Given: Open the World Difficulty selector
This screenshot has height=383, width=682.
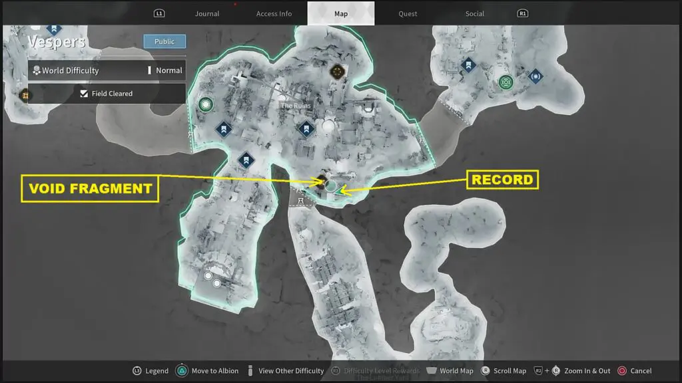Looking at the screenshot, I should pos(107,70).
